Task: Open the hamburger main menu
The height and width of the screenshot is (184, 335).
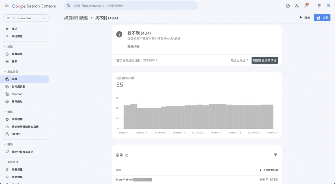Action: pos(7,6)
